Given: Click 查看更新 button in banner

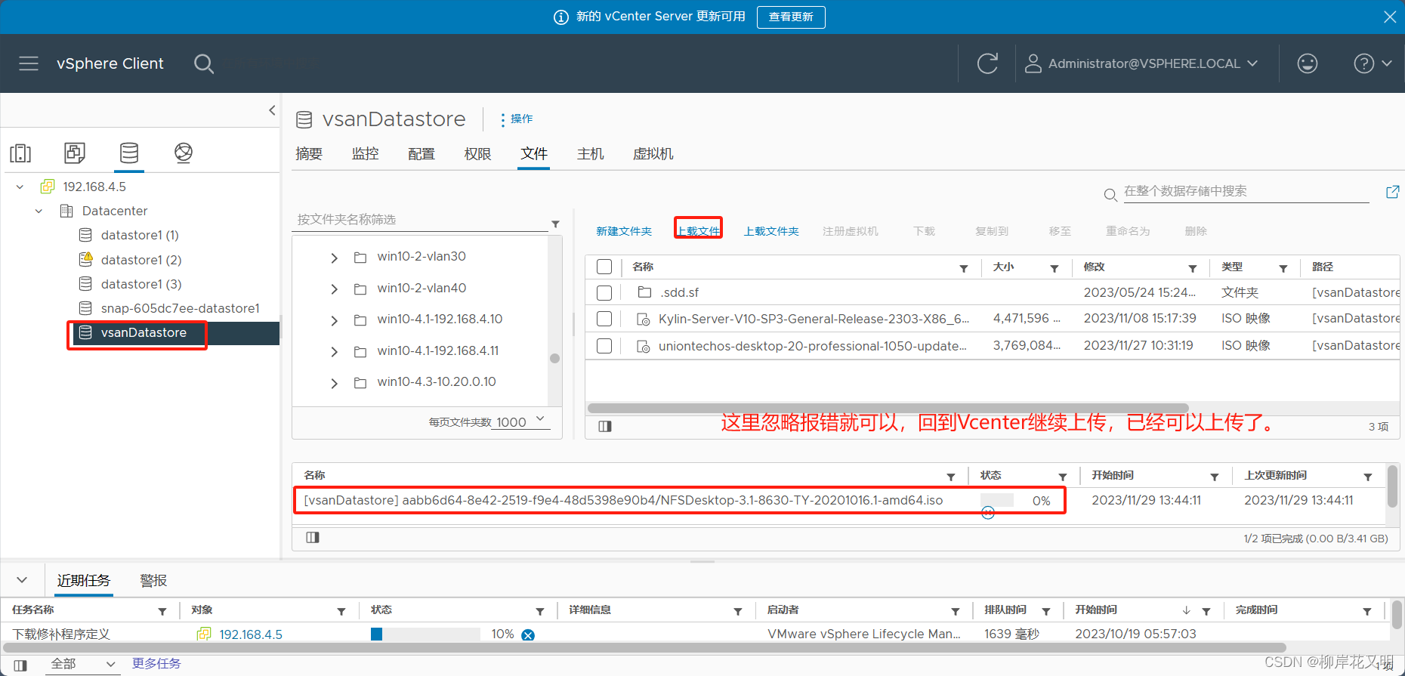Looking at the screenshot, I should click(x=791, y=17).
